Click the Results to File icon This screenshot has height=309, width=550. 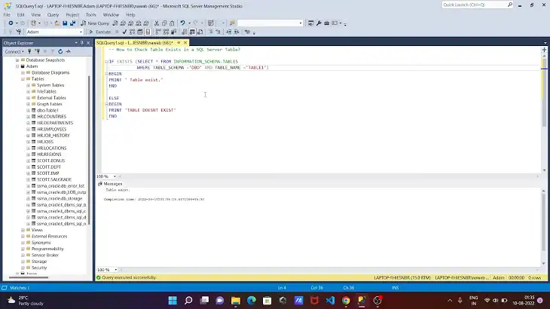[x=200, y=32]
